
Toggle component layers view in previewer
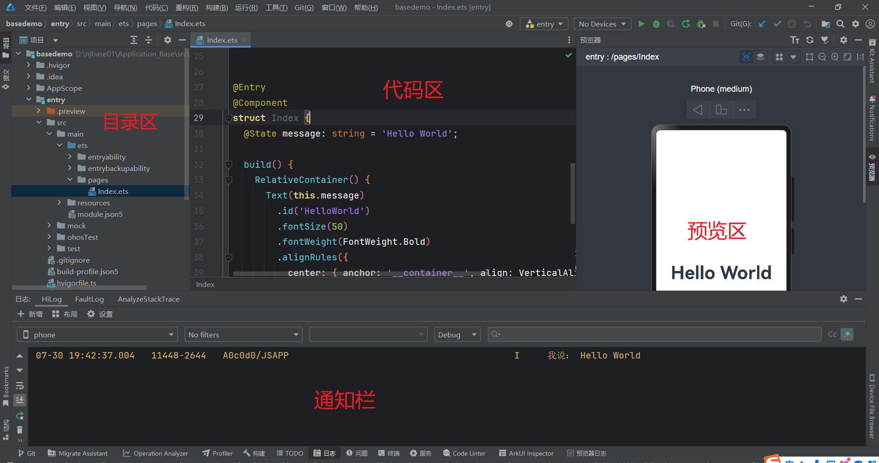(760, 57)
